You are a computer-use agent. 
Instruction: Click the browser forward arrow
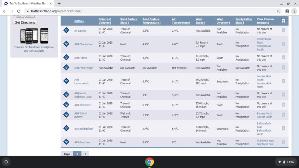click(12, 11)
